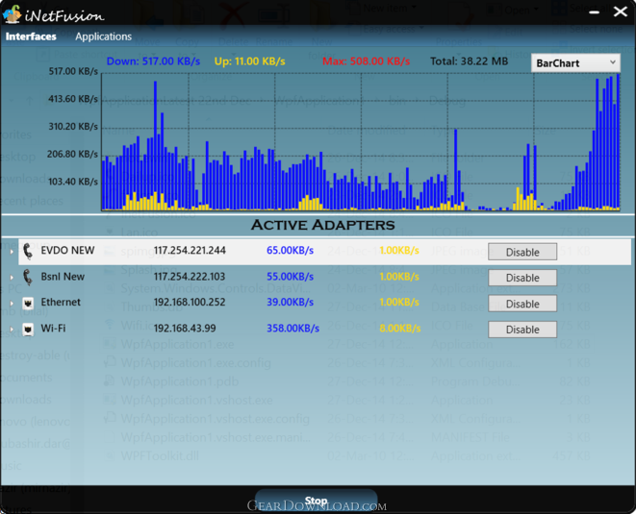Screen dimensions: 636x514
Task: Click the Active Adapters heading
Action: point(323,225)
